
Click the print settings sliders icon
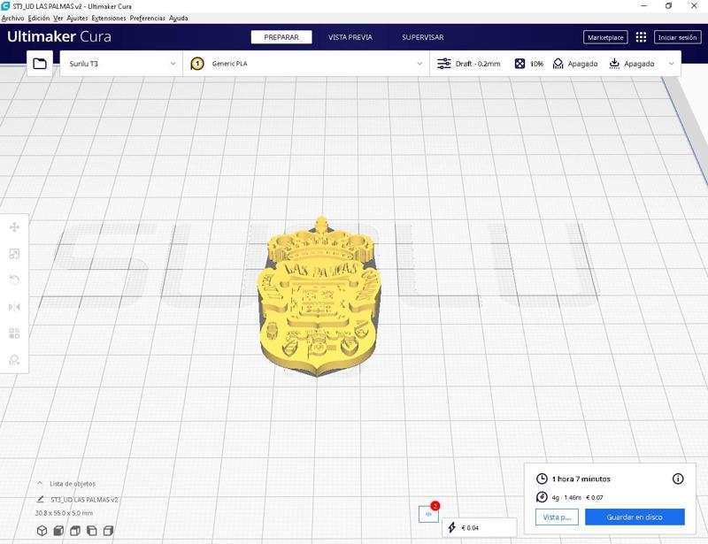pyautogui.click(x=444, y=64)
